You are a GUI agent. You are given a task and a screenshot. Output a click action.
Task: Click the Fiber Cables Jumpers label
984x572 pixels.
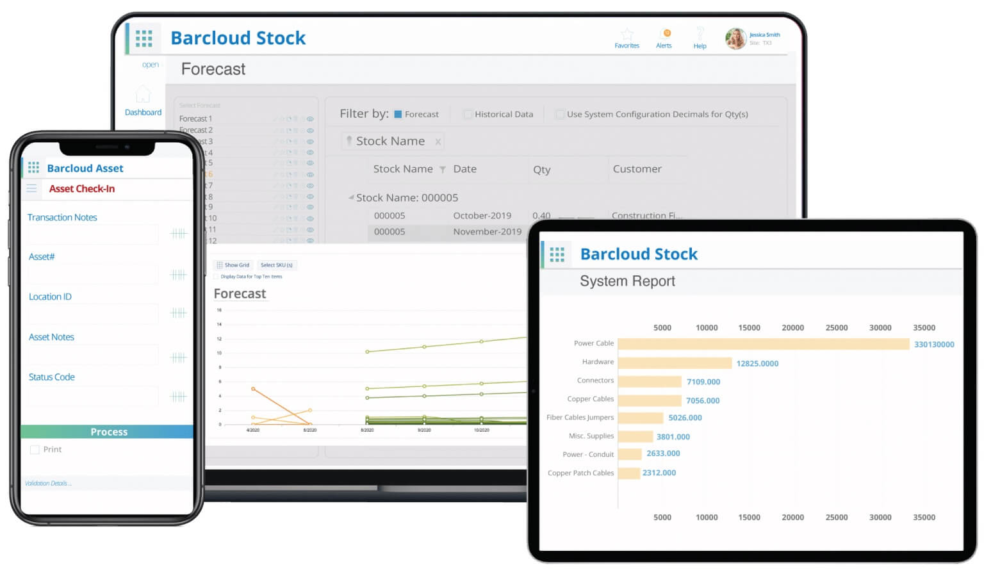tap(580, 418)
